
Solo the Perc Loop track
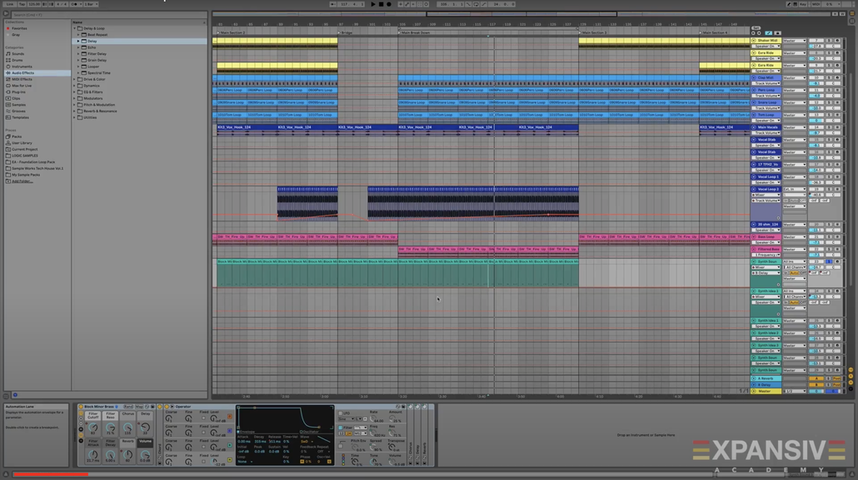[x=829, y=90]
